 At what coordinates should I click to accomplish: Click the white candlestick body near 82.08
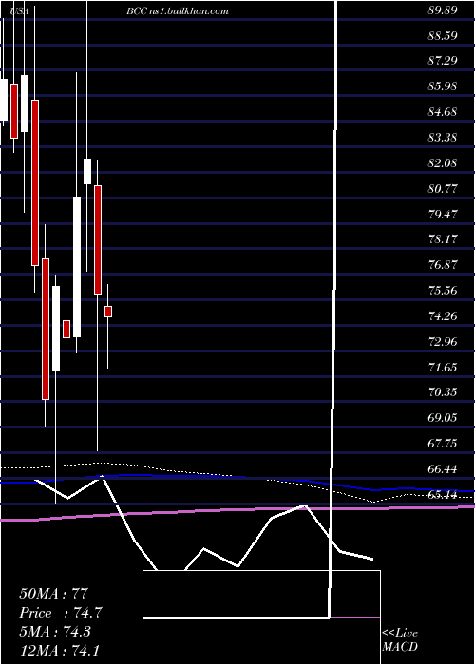tap(87, 171)
